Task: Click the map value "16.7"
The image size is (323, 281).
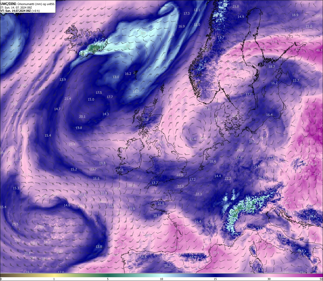Action: (x=168, y=266)
